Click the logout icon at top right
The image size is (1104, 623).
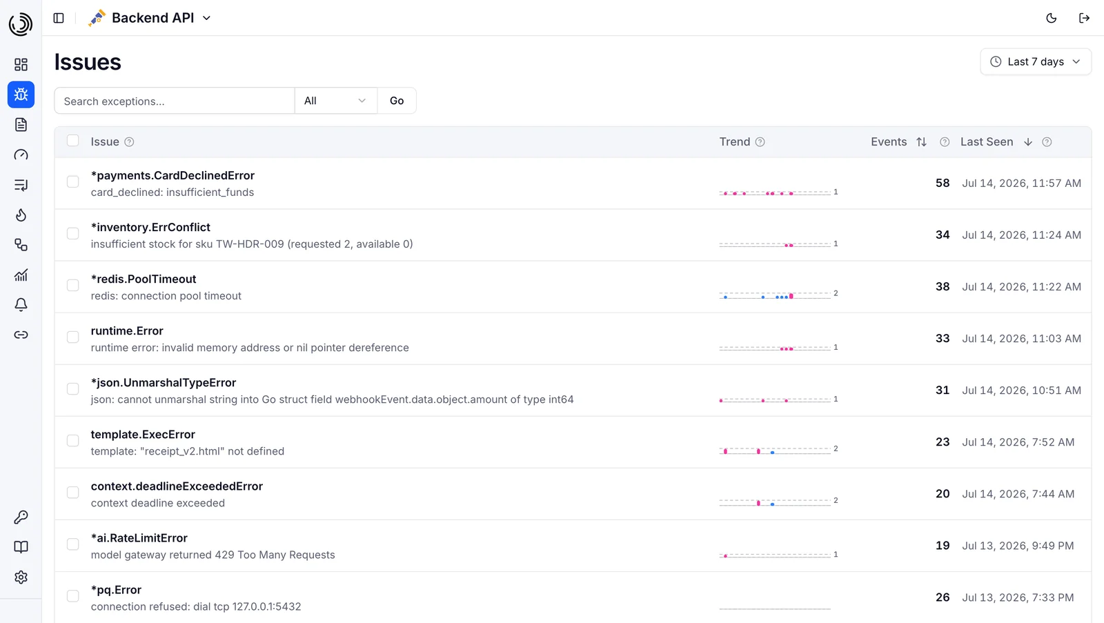pos(1084,18)
